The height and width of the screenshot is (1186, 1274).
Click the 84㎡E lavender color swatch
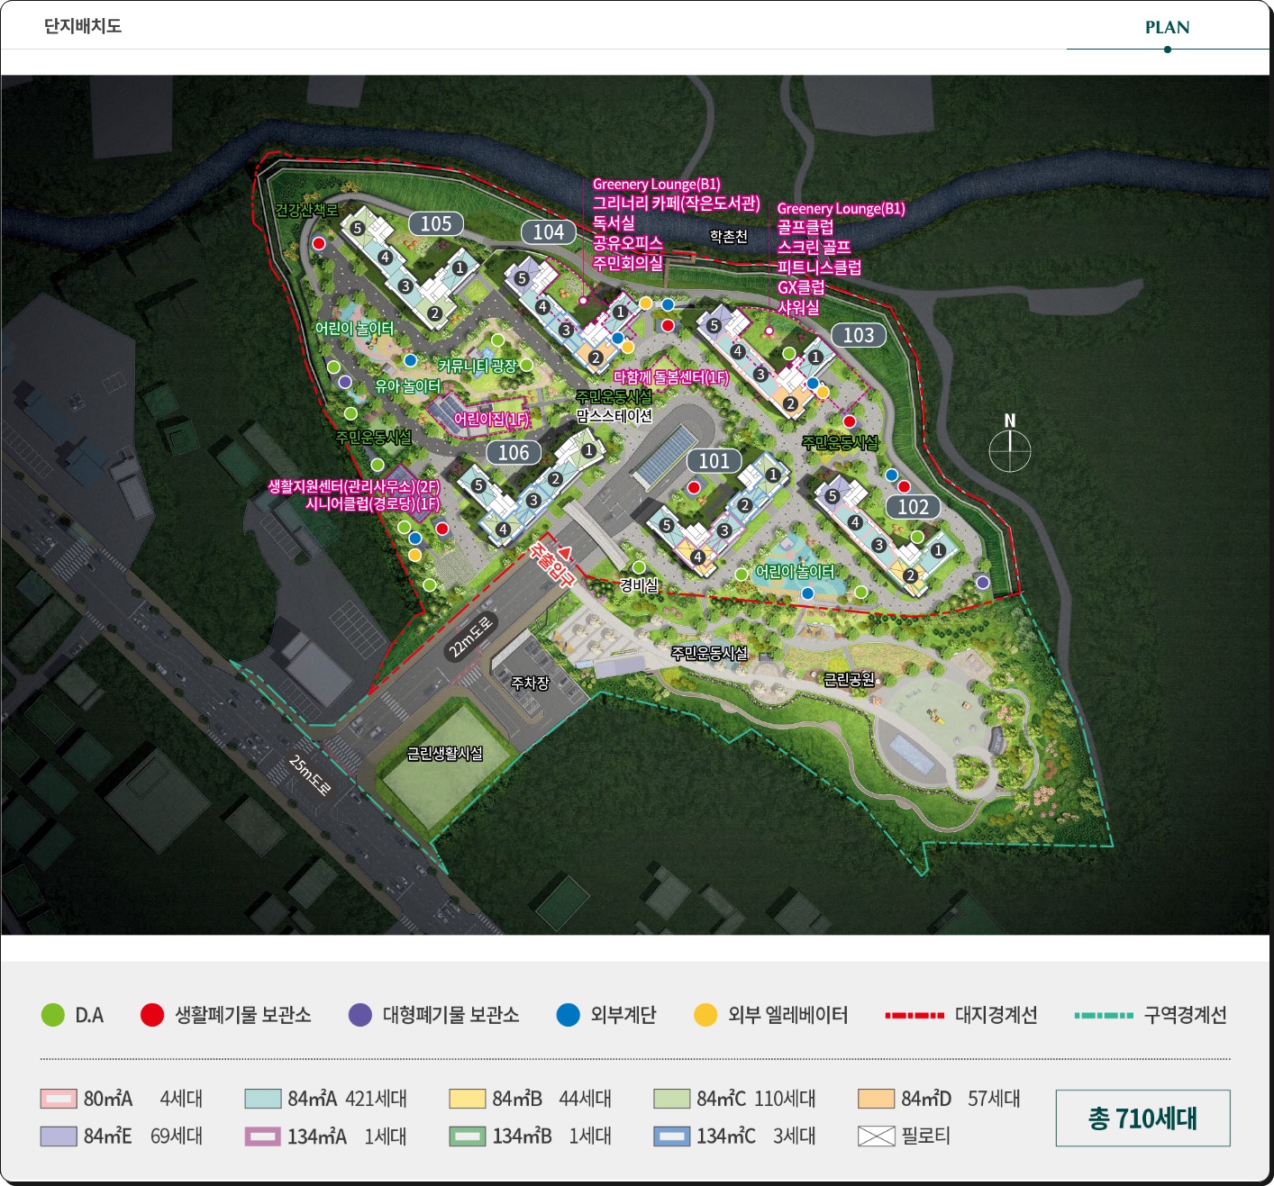59,1136
